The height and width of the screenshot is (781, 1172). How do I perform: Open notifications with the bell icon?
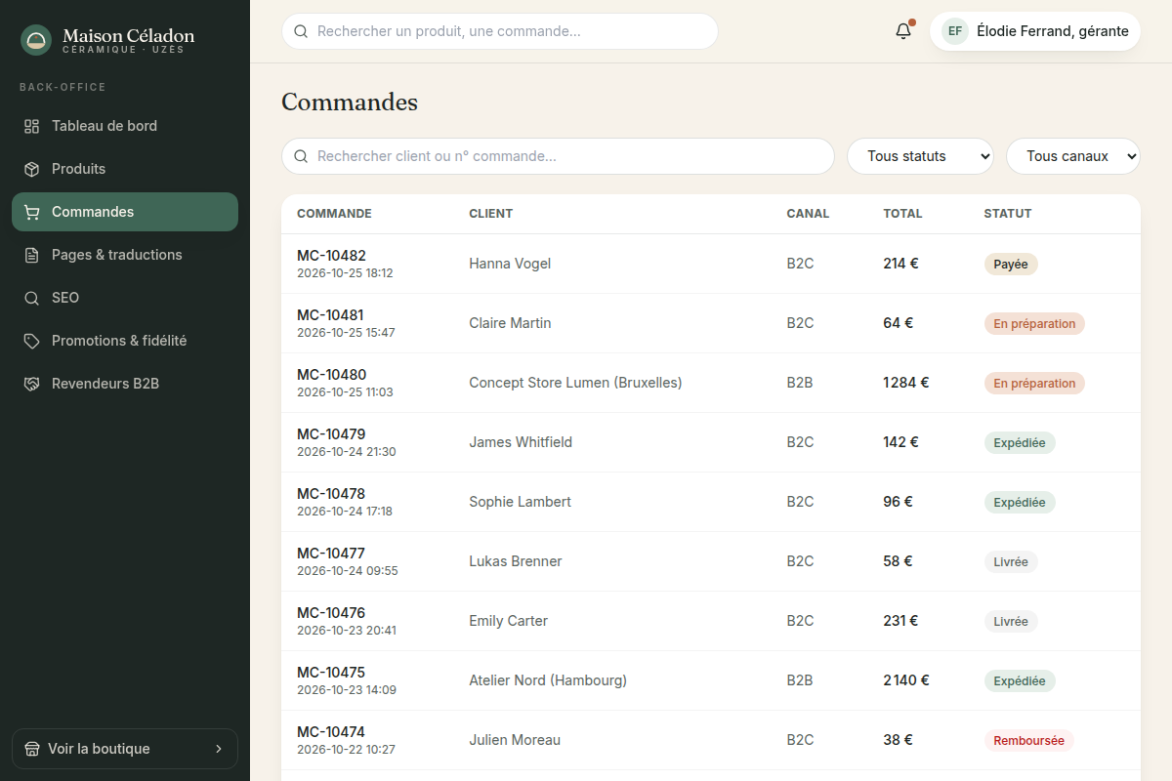903,31
